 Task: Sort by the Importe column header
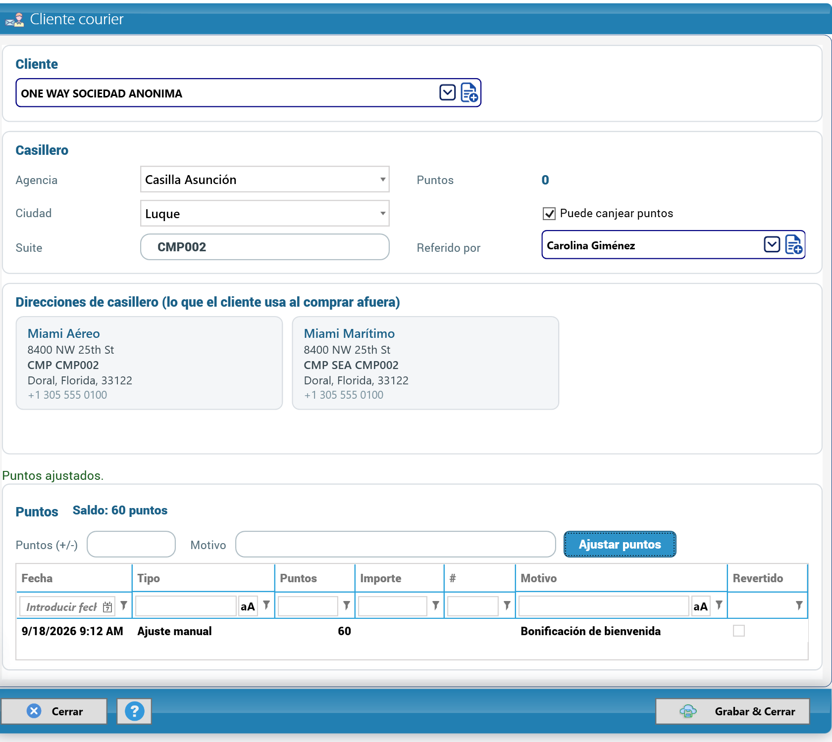click(x=399, y=578)
